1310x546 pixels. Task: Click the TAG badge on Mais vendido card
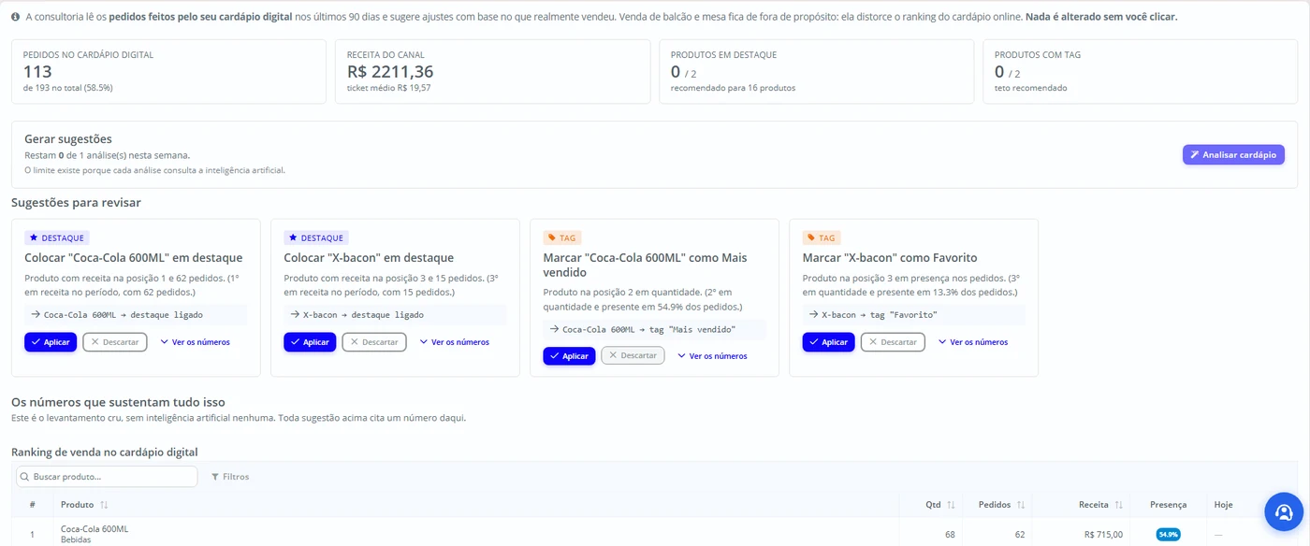click(x=562, y=238)
